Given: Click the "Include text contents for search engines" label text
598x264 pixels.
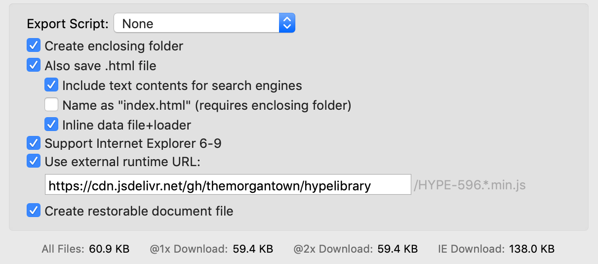Looking at the screenshot, I should (182, 85).
